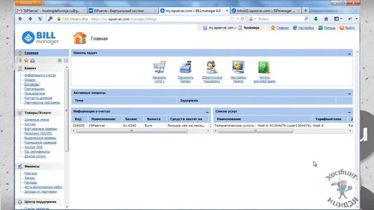Toggle the Центр поддержки sidebar section
Viewport: 374px width, 210px height.
40,202
